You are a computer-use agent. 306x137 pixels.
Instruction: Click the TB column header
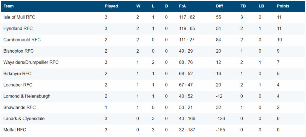click(243, 6)
